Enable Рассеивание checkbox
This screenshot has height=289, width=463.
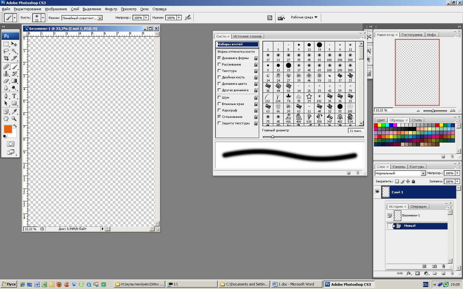pyautogui.click(x=219, y=65)
